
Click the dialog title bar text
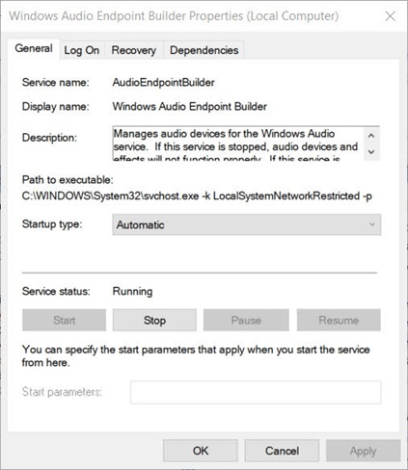(x=174, y=16)
